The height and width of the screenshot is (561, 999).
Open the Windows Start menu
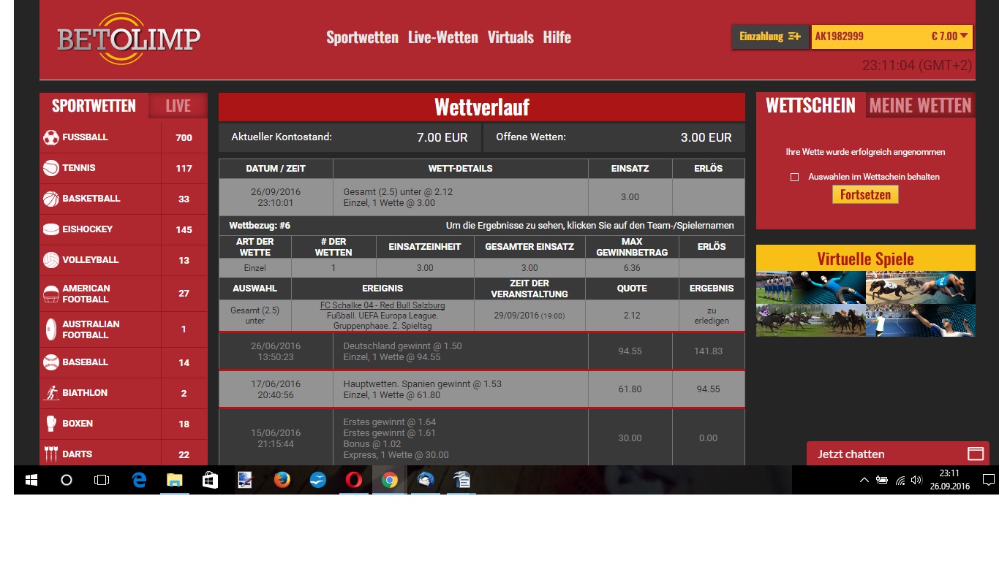pyautogui.click(x=31, y=480)
